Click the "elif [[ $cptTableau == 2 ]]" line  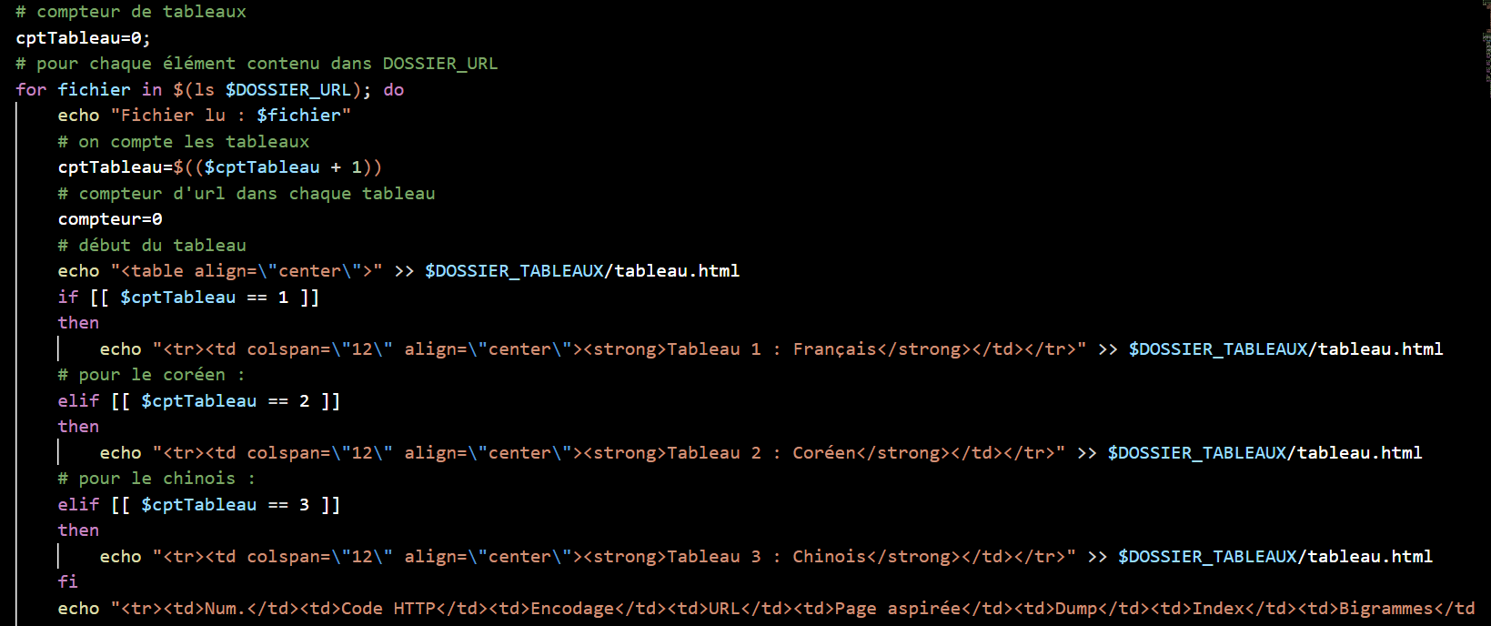[x=199, y=401]
